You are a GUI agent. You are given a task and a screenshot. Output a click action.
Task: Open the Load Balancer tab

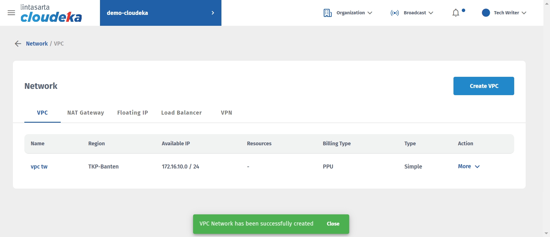tap(181, 113)
